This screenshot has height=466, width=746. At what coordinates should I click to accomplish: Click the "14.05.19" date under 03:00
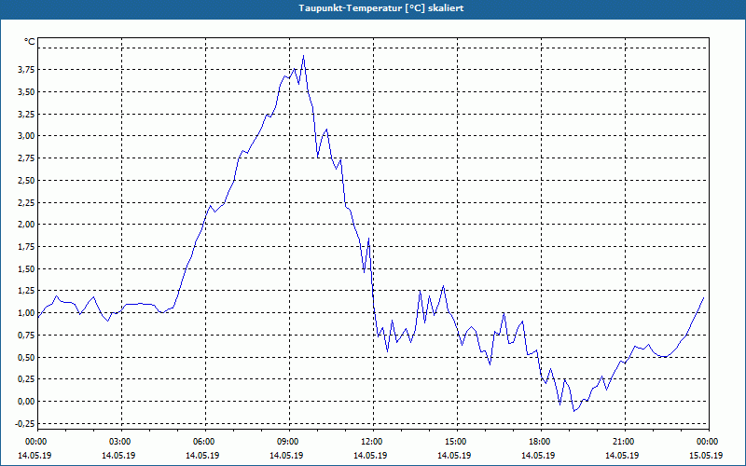click(x=119, y=455)
